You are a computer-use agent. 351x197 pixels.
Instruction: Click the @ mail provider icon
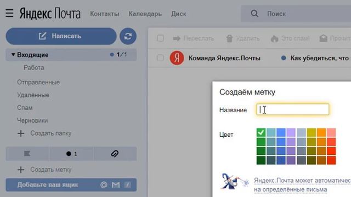(x=104, y=185)
